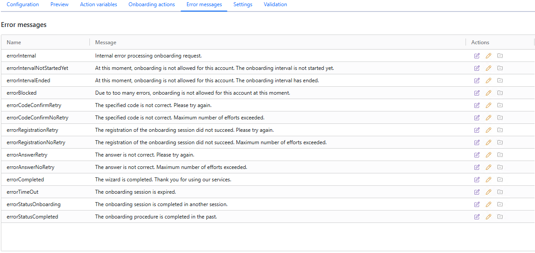Click the orange pencil icon for errorCodeConfirmNoRetry
The image size is (535, 253).
(489, 118)
